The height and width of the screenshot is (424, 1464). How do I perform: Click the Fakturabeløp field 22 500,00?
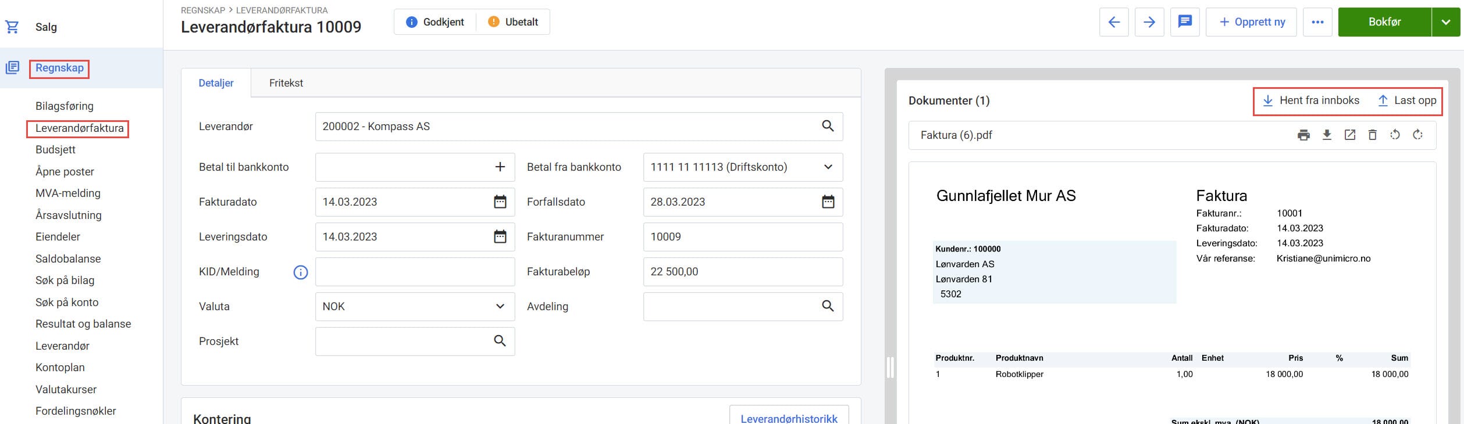(x=743, y=271)
